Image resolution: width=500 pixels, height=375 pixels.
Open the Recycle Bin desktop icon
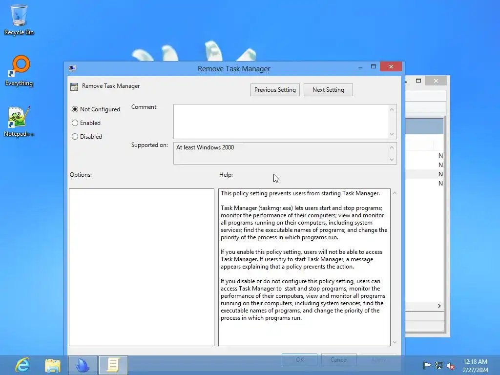[19, 20]
